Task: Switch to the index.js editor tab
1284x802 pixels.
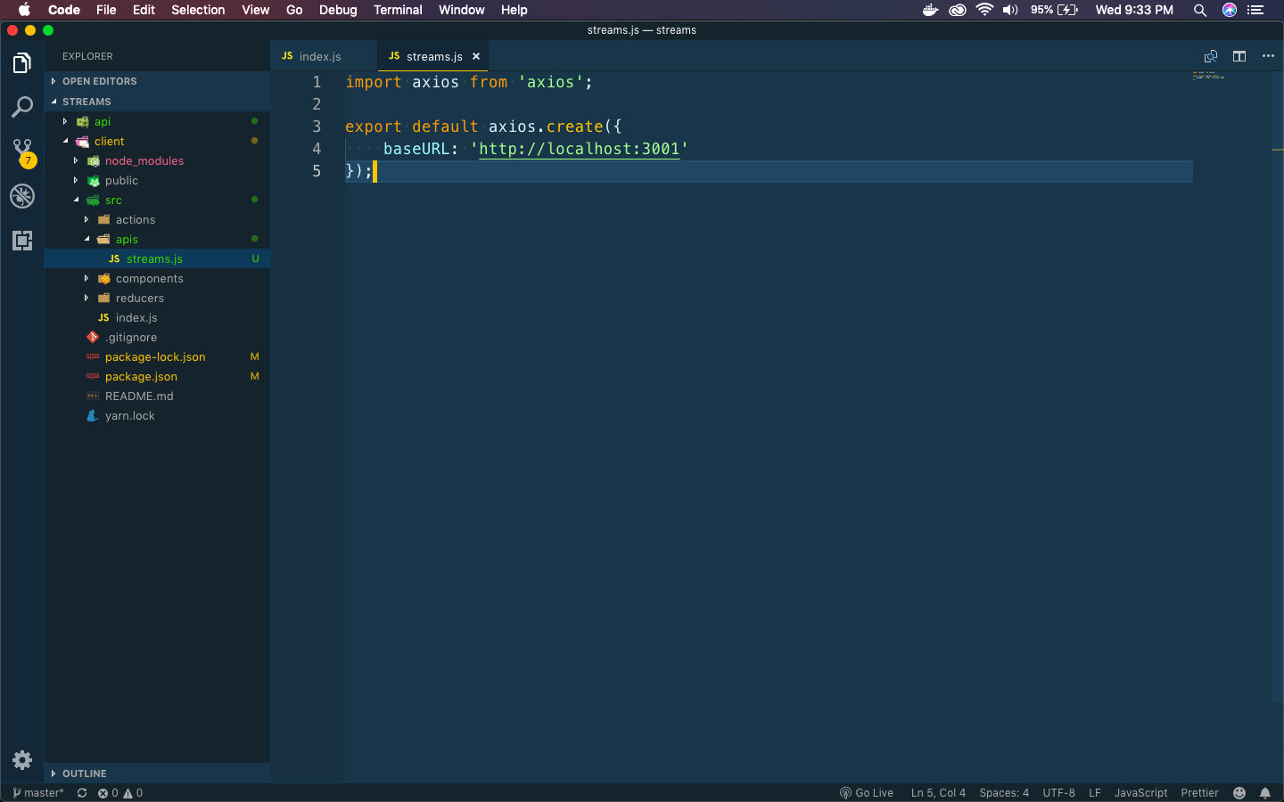Action: coord(324,56)
